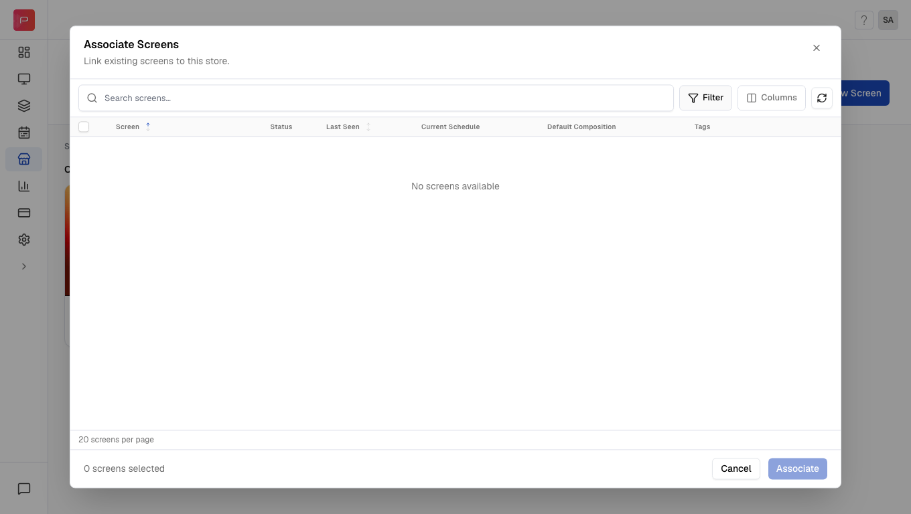Open the dashboard grid icon in sidebar
The image size is (911, 514).
[24, 52]
